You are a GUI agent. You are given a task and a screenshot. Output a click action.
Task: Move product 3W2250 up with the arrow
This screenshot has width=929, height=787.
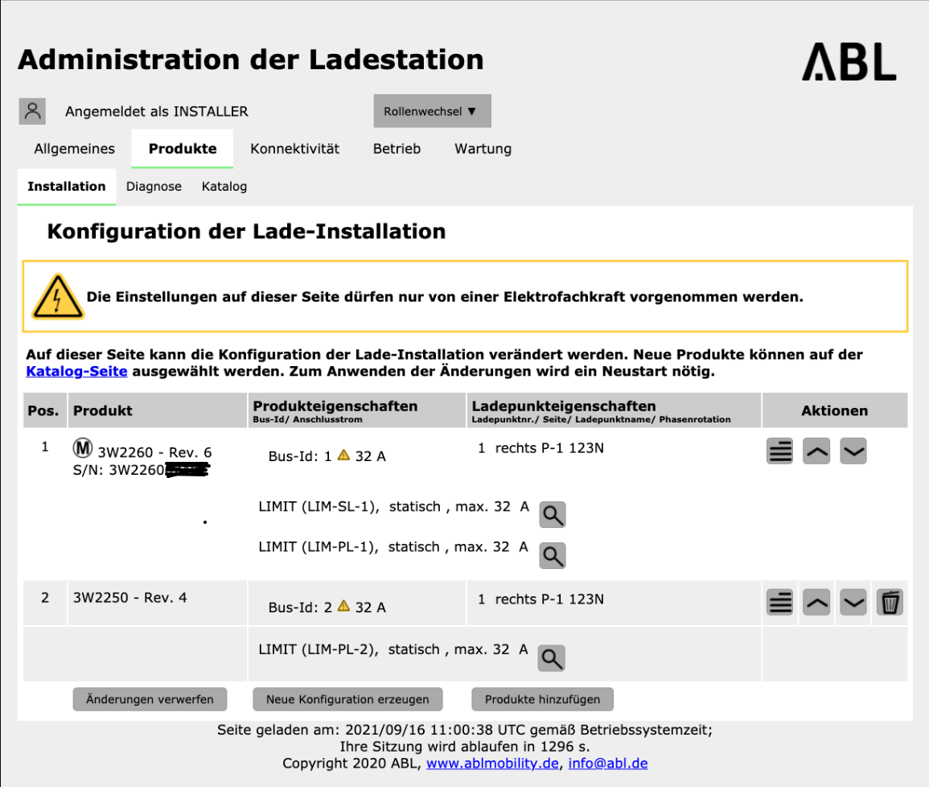click(x=816, y=603)
